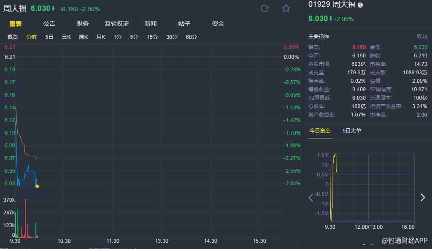Select the 今日资金 tab
This screenshot has height=249, width=432.
tap(320, 131)
